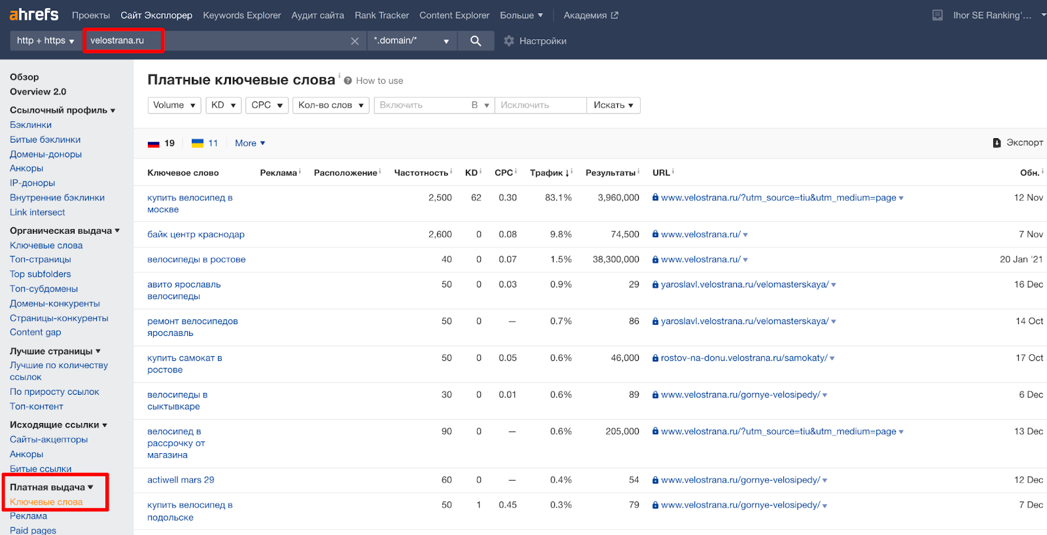Open Content Explorer in the top menu
The width and height of the screenshot is (1047, 535).
(454, 15)
